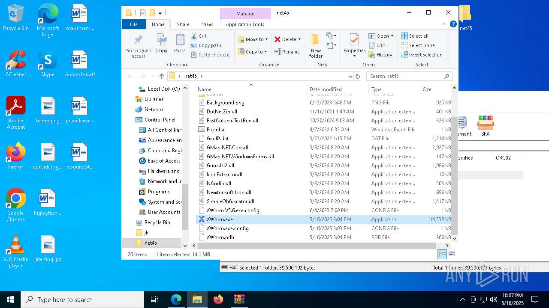Switch to the View ribbon tab

pos(207,24)
